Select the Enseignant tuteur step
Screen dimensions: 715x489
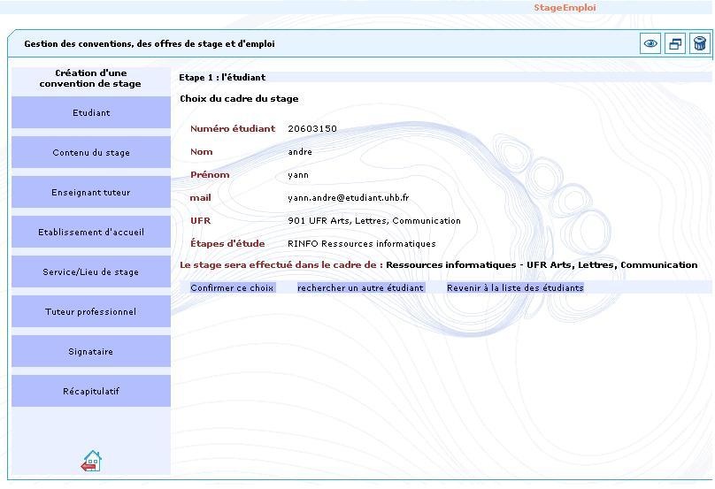point(91,192)
